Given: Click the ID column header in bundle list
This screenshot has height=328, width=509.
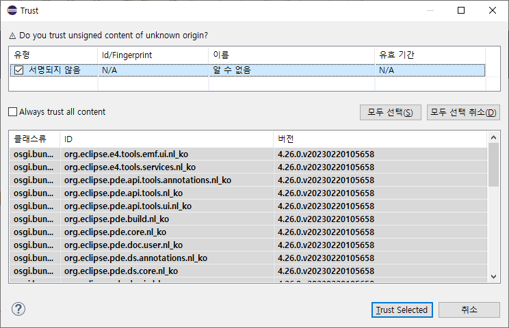Looking at the screenshot, I should 166,139.
